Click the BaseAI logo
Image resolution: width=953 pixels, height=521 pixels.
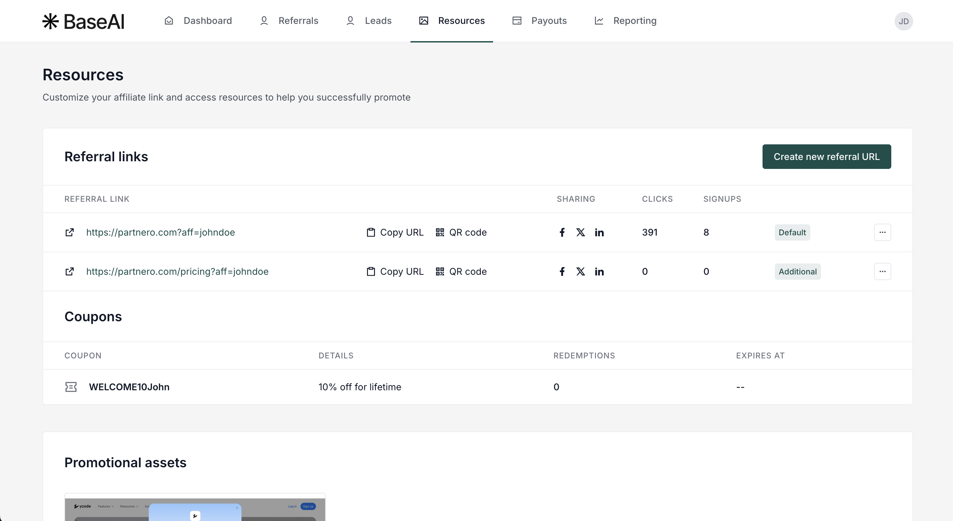83,21
